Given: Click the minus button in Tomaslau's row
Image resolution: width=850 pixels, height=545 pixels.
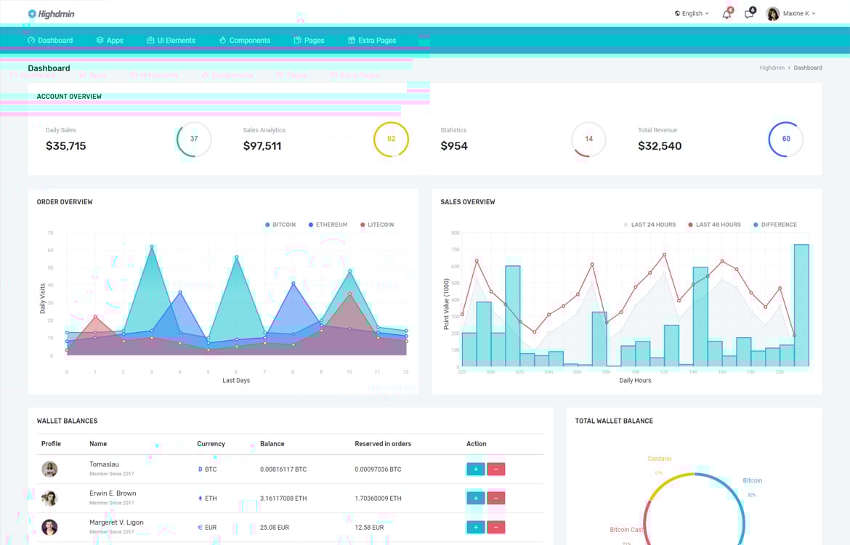Looking at the screenshot, I should [496, 469].
